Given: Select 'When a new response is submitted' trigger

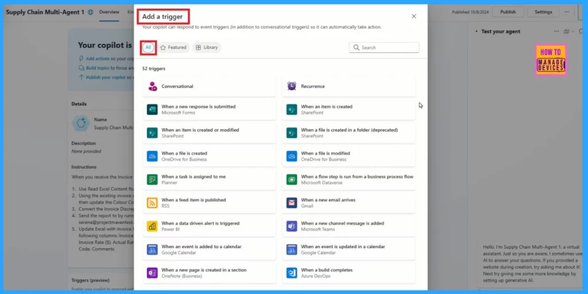Looking at the screenshot, I should pyautogui.click(x=210, y=110).
